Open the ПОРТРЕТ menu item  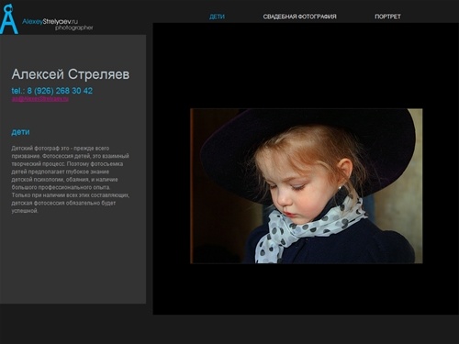coord(387,17)
